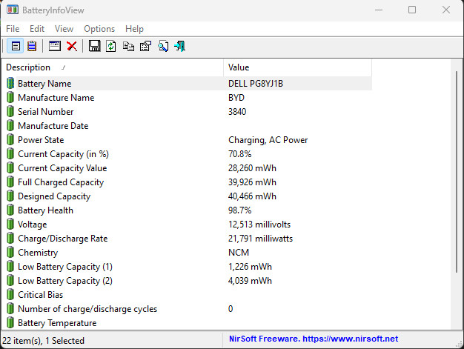The height and width of the screenshot is (349, 464).
Task: Click the battery icon beside Critical Bias
Action: (x=10, y=295)
